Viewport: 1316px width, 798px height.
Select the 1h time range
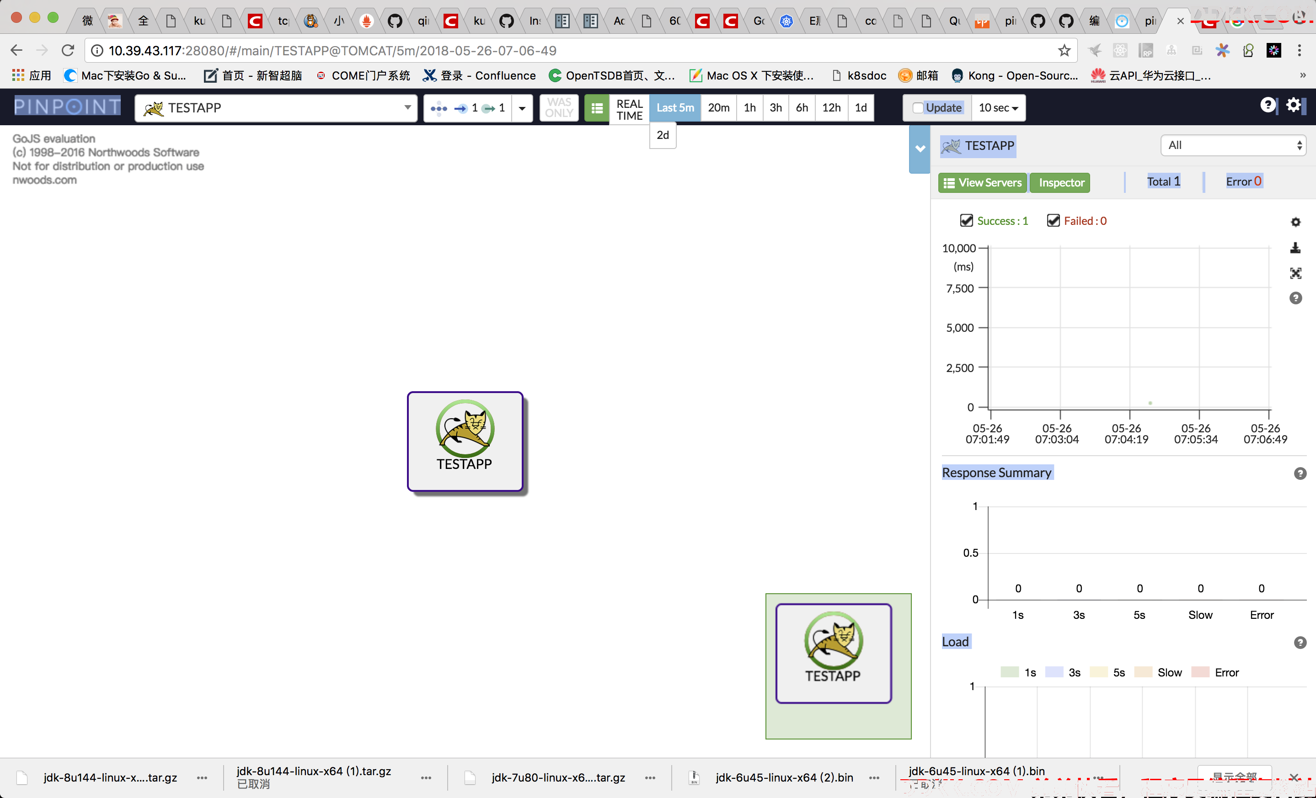[749, 108]
